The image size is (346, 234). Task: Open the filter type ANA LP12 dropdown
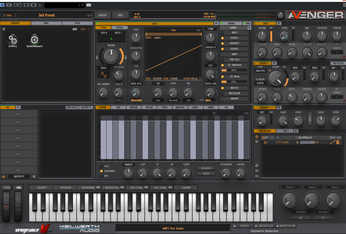tap(261, 70)
